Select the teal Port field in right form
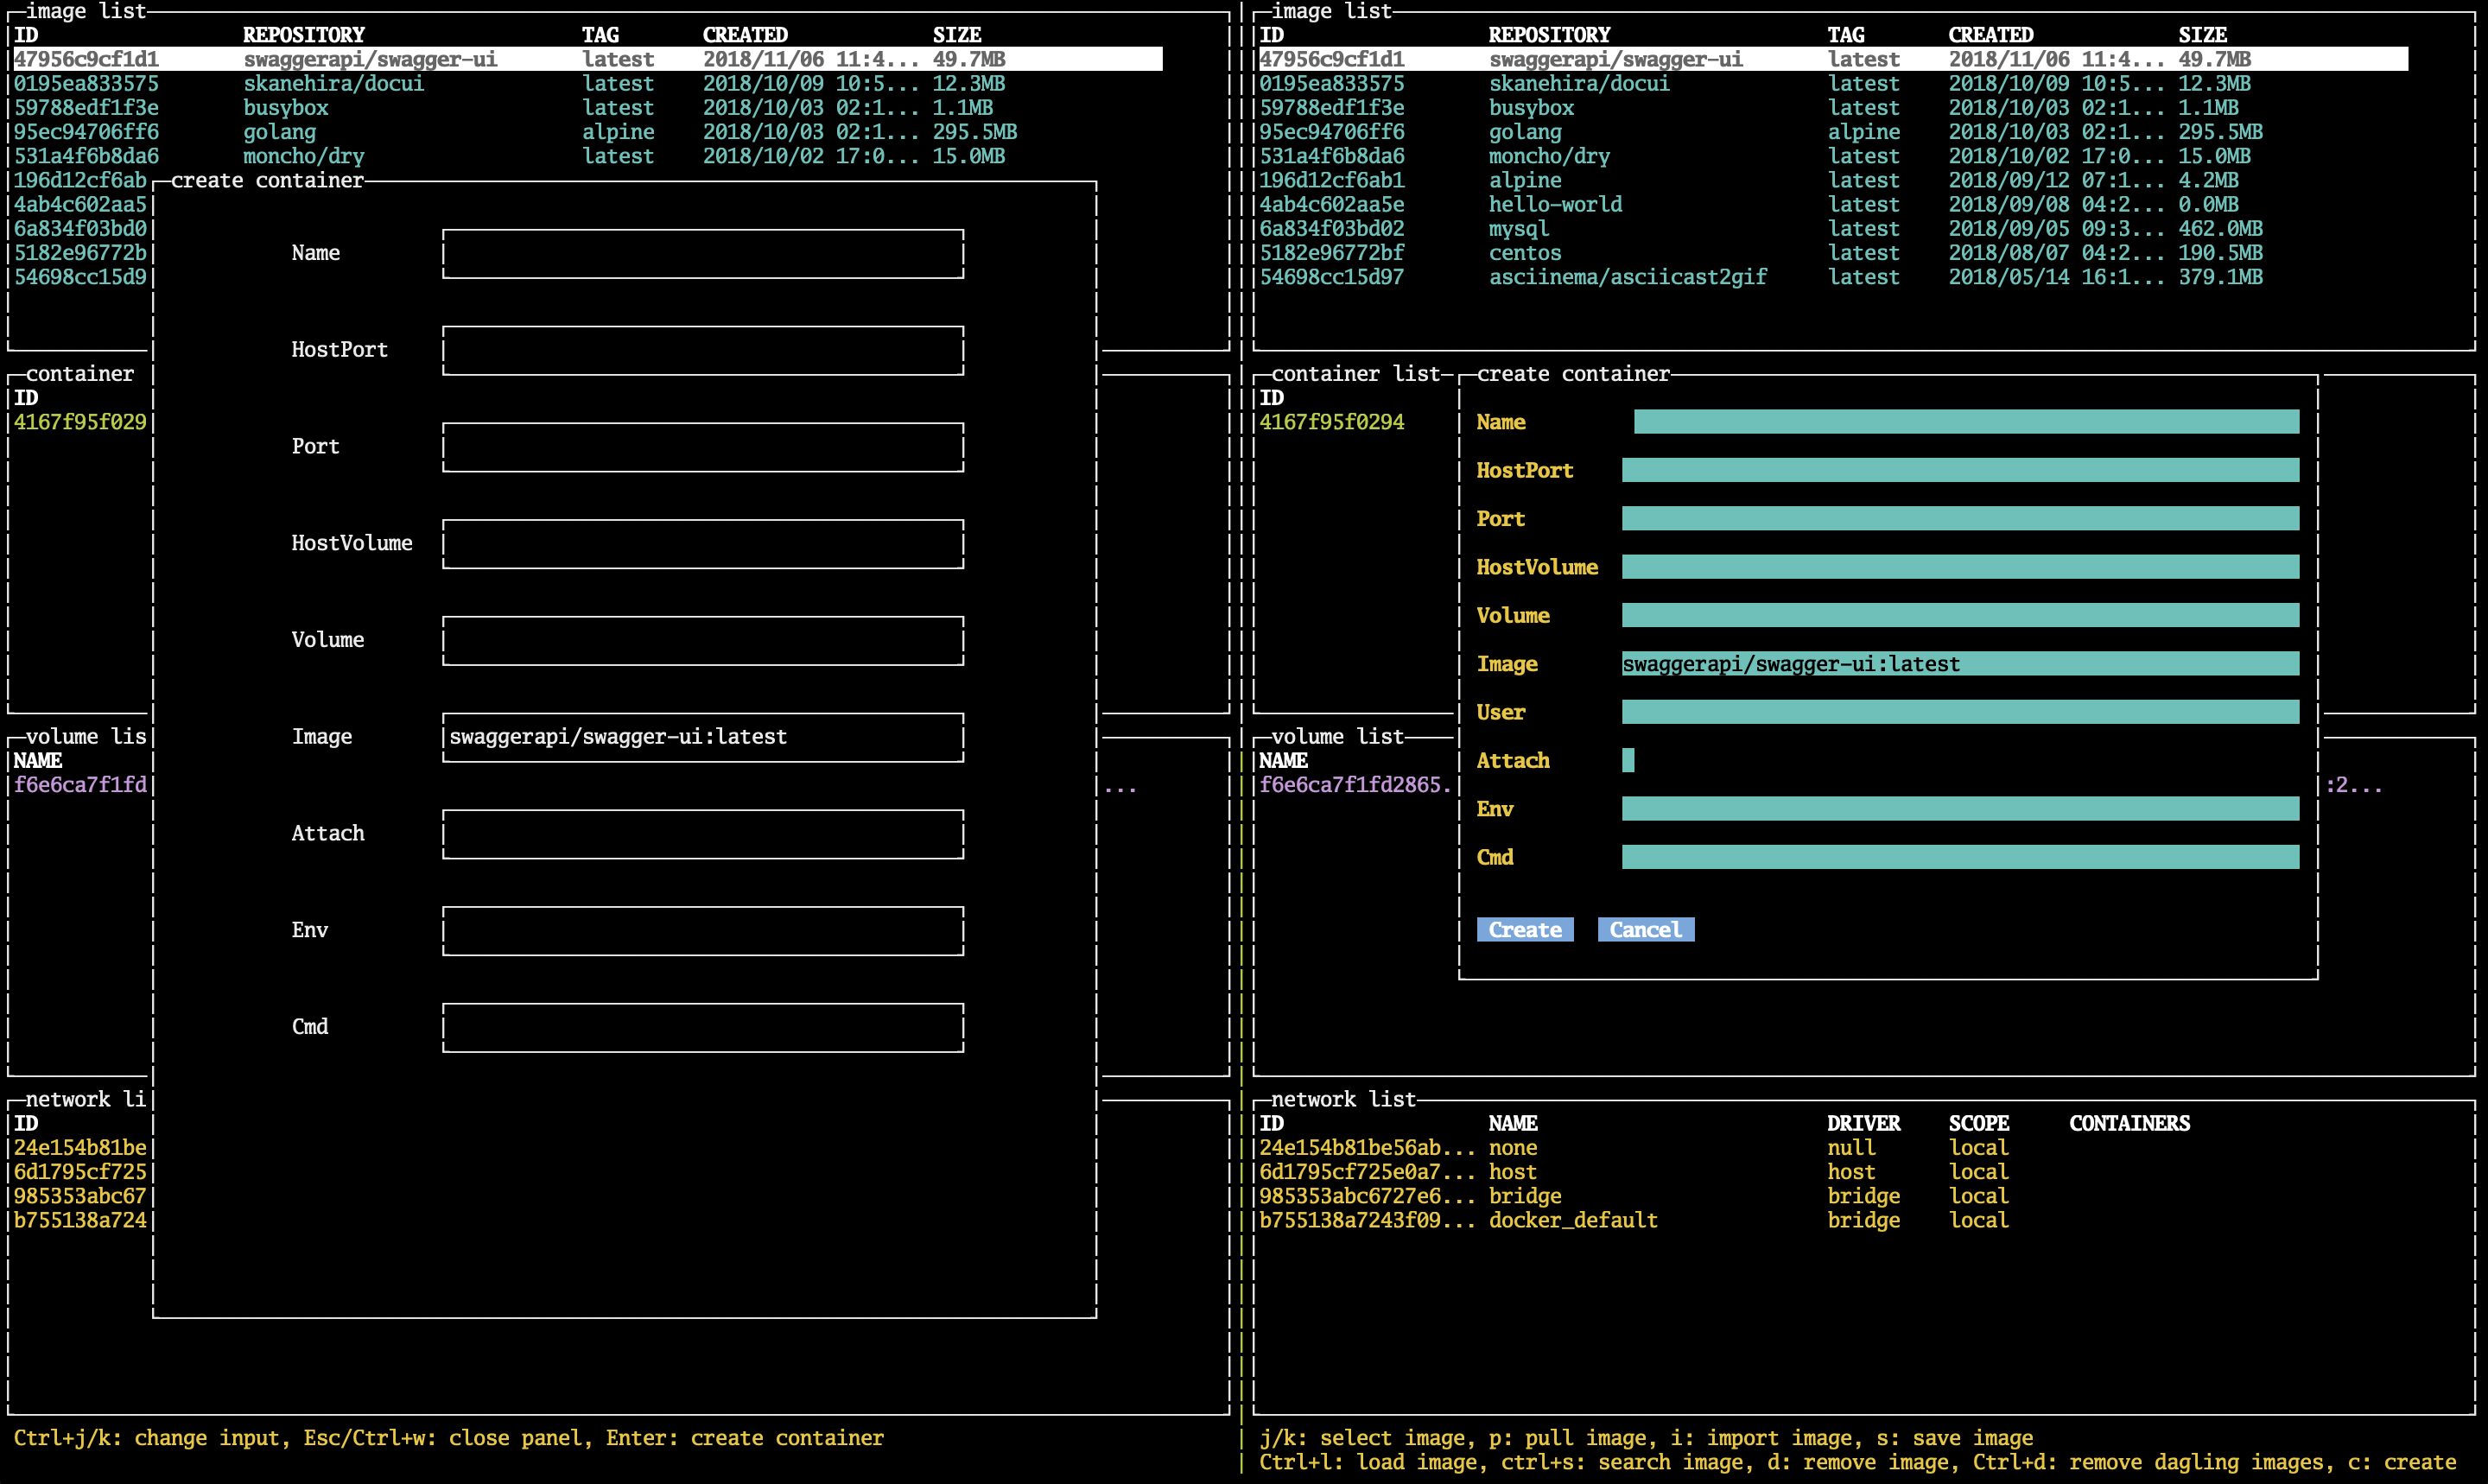 tap(1960, 518)
